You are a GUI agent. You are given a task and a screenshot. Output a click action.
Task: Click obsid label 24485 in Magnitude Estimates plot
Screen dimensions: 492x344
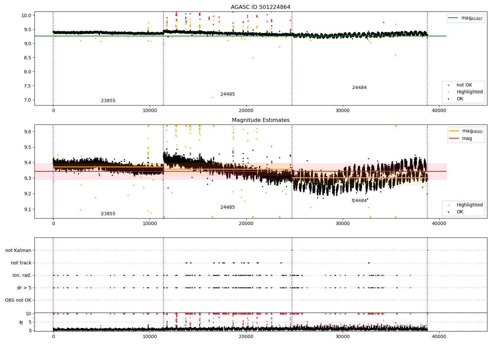[x=228, y=207]
